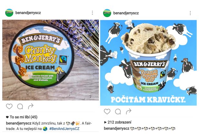Open benandjerryscz avatar on right post
199x136 pixels.
pos(107,13)
